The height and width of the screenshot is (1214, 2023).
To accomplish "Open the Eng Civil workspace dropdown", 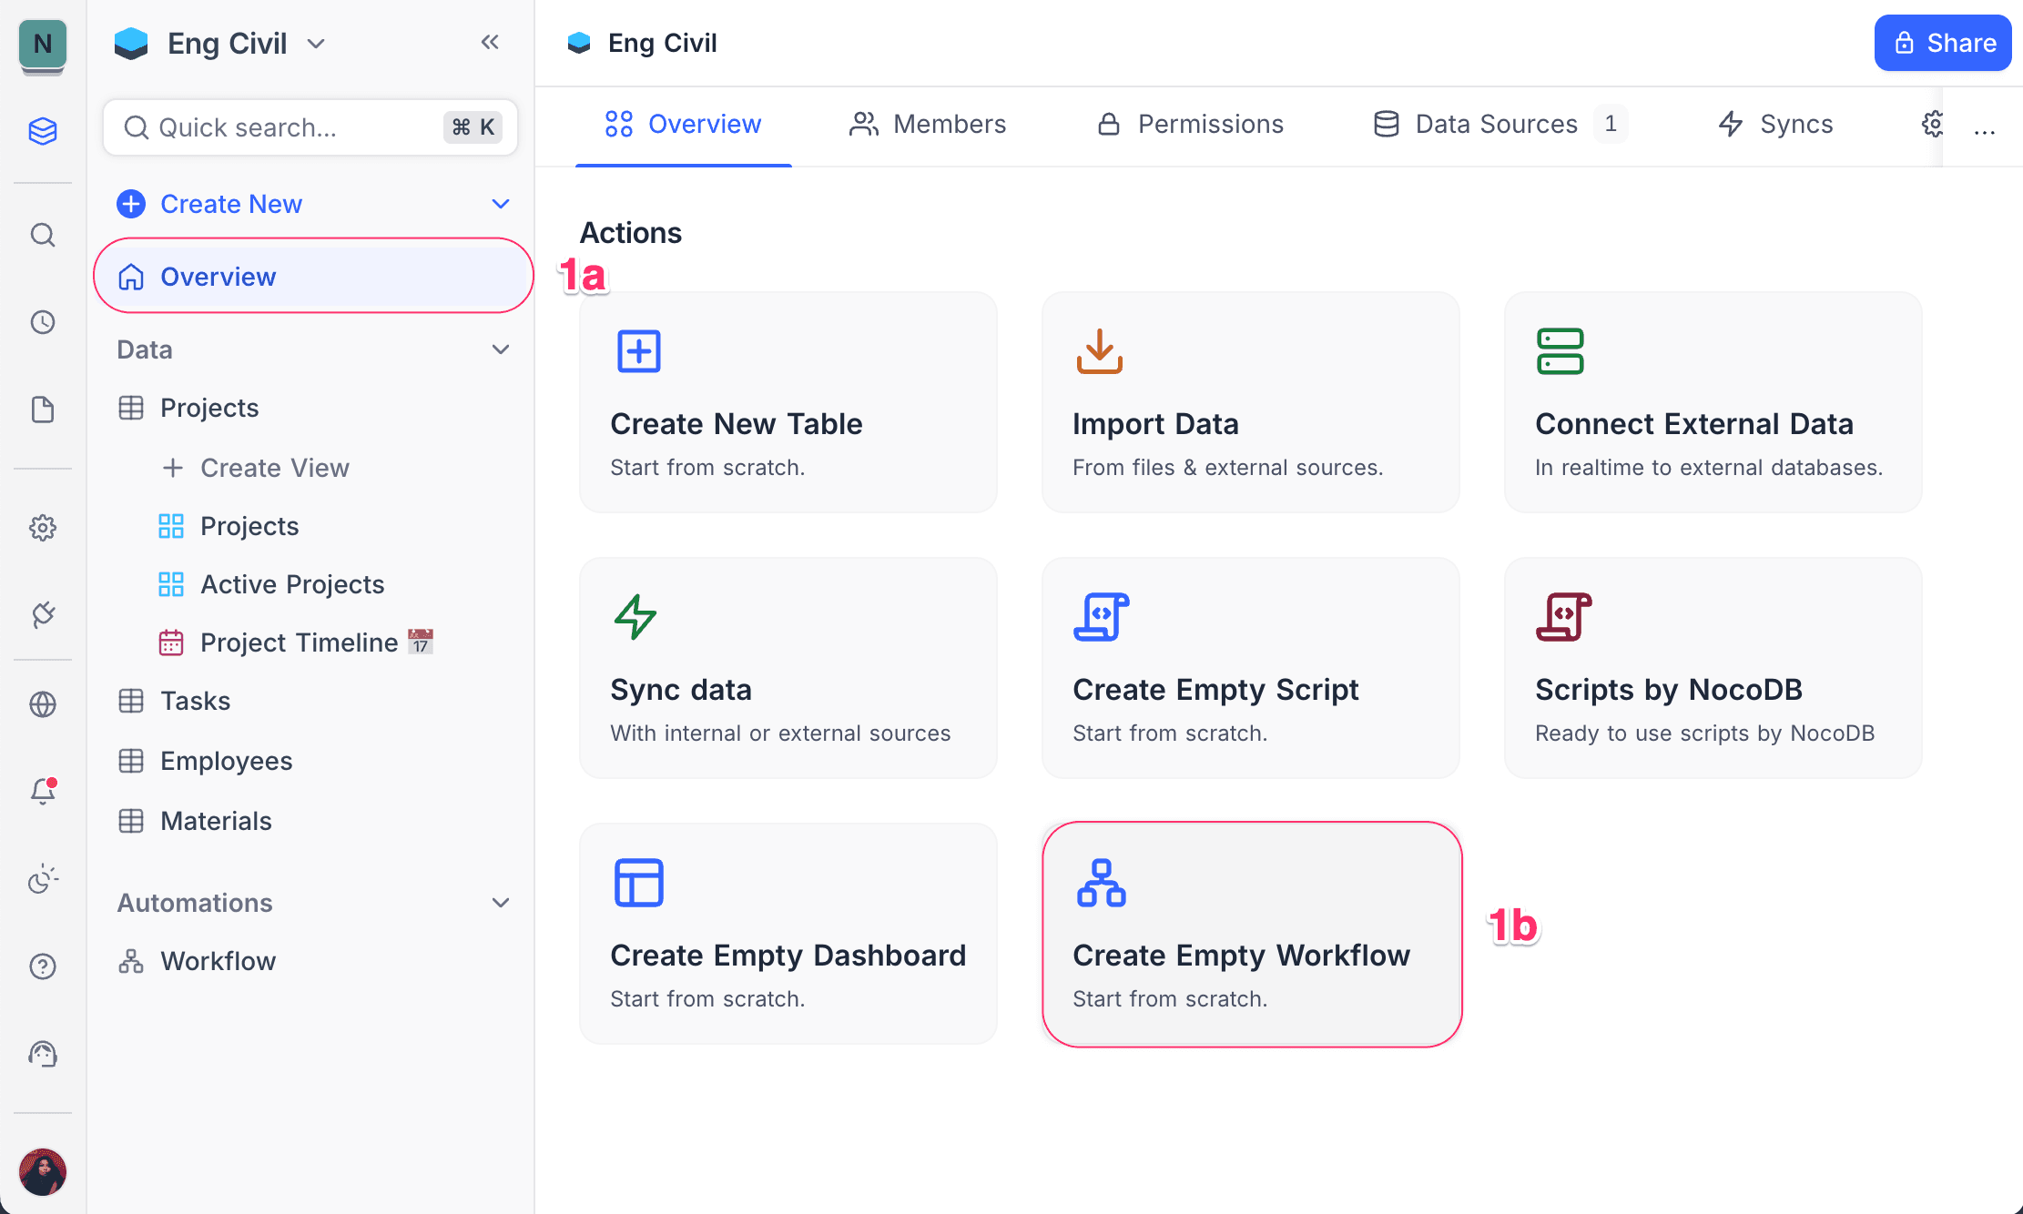I will [315, 43].
